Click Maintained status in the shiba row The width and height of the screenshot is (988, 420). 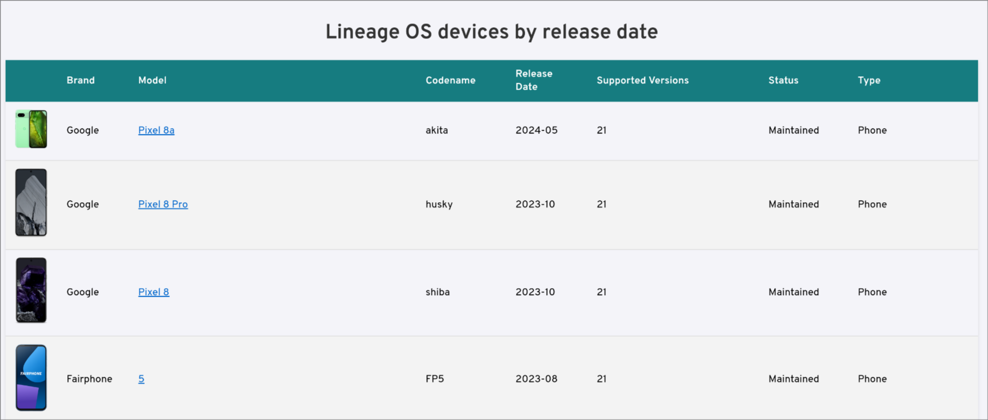[793, 292]
